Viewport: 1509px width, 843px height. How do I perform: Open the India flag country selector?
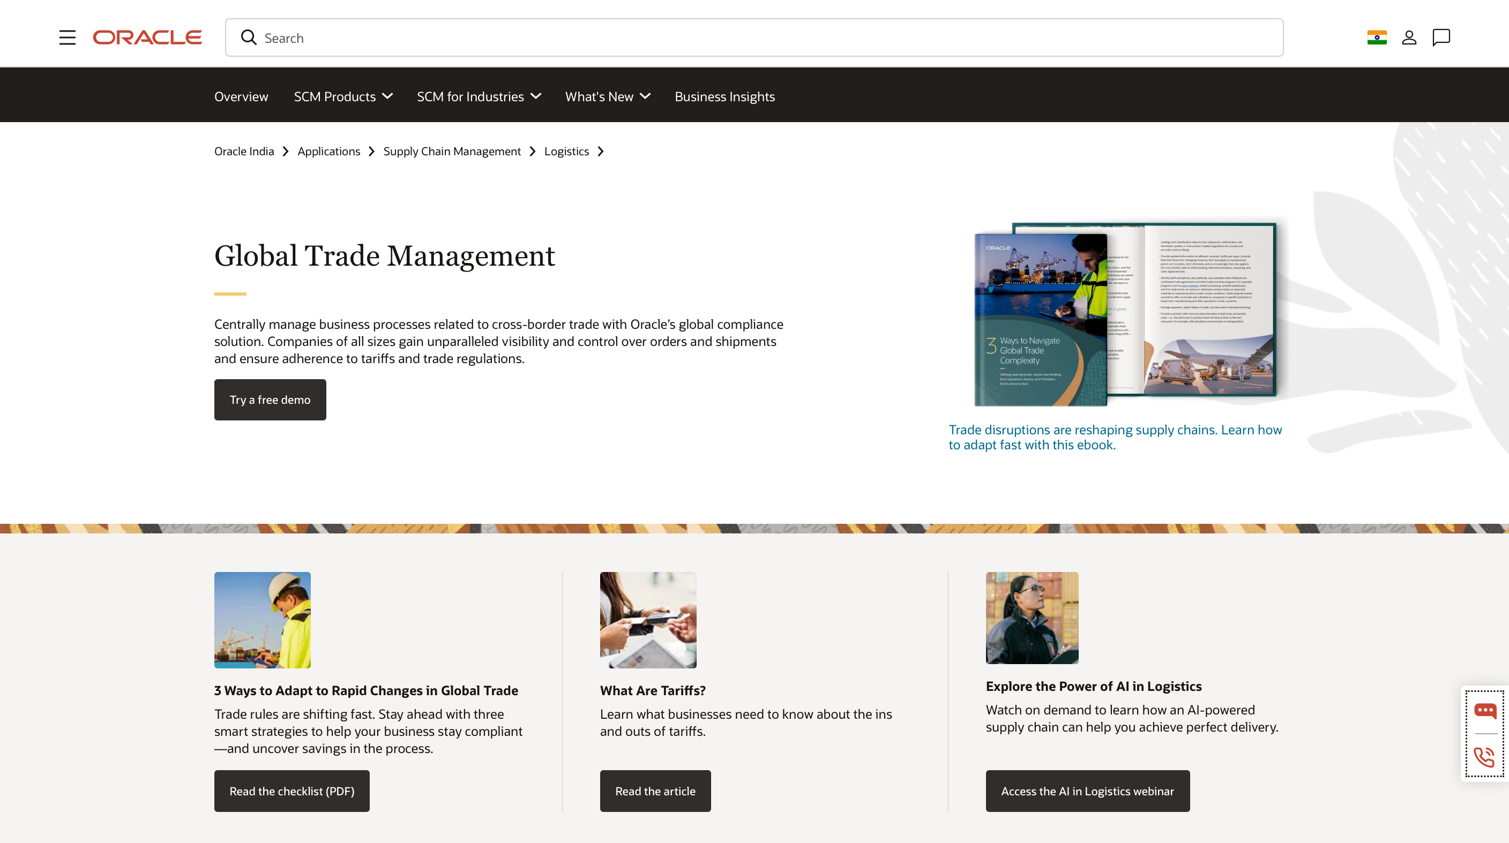1377,37
